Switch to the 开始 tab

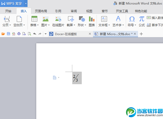tap(8, 11)
